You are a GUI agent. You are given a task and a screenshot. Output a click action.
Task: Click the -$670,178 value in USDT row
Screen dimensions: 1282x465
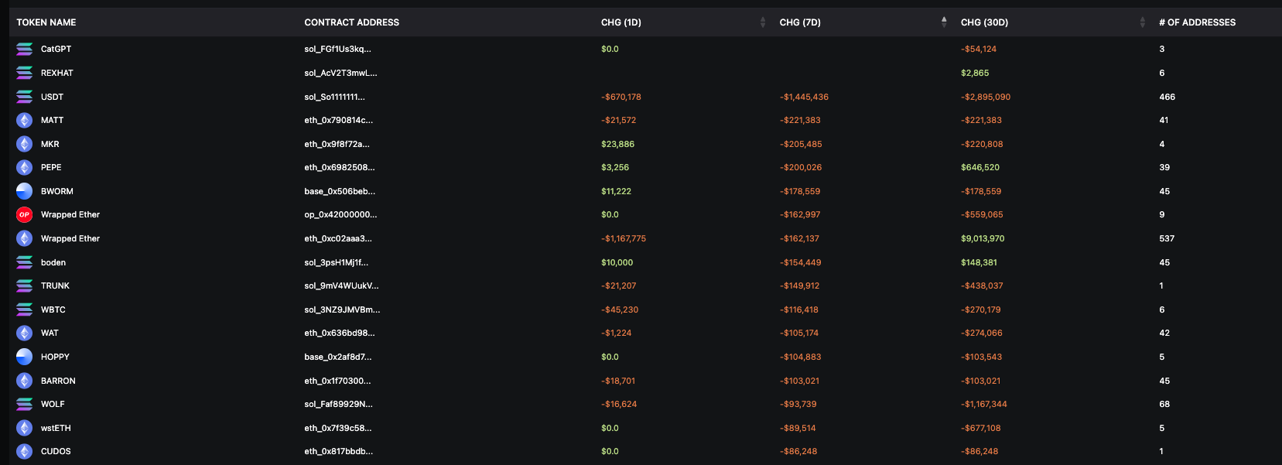[621, 97]
